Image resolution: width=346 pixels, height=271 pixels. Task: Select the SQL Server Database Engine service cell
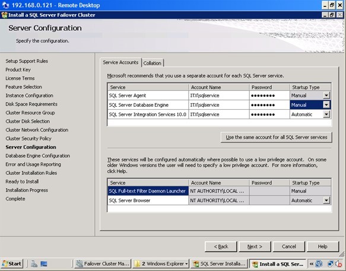tap(148, 105)
